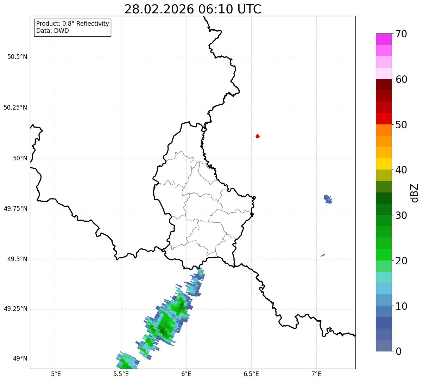
Task: Click the yellow colorbar segment above 40
Action: click(x=384, y=164)
